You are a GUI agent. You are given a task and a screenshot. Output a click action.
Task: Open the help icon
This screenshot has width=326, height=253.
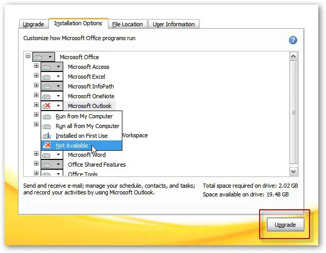pyautogui.click(x=293, y=40)
